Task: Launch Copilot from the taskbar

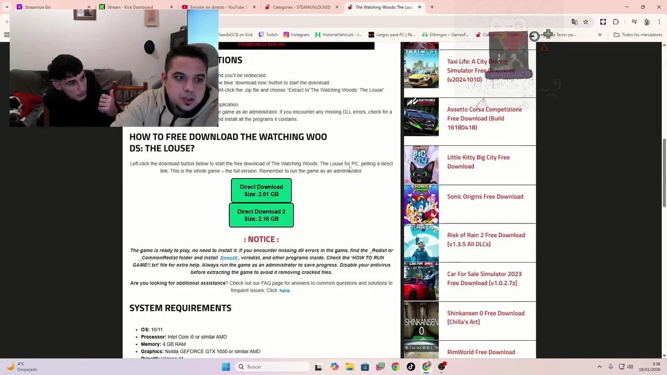Action: click(x=334, y=367)
